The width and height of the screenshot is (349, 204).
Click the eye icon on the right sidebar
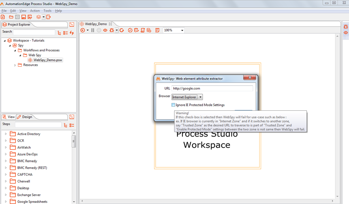click(346, 33)
